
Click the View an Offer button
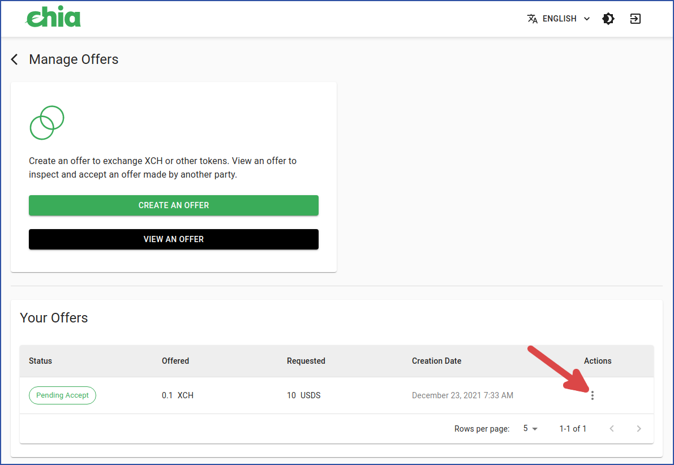[174, 239]
